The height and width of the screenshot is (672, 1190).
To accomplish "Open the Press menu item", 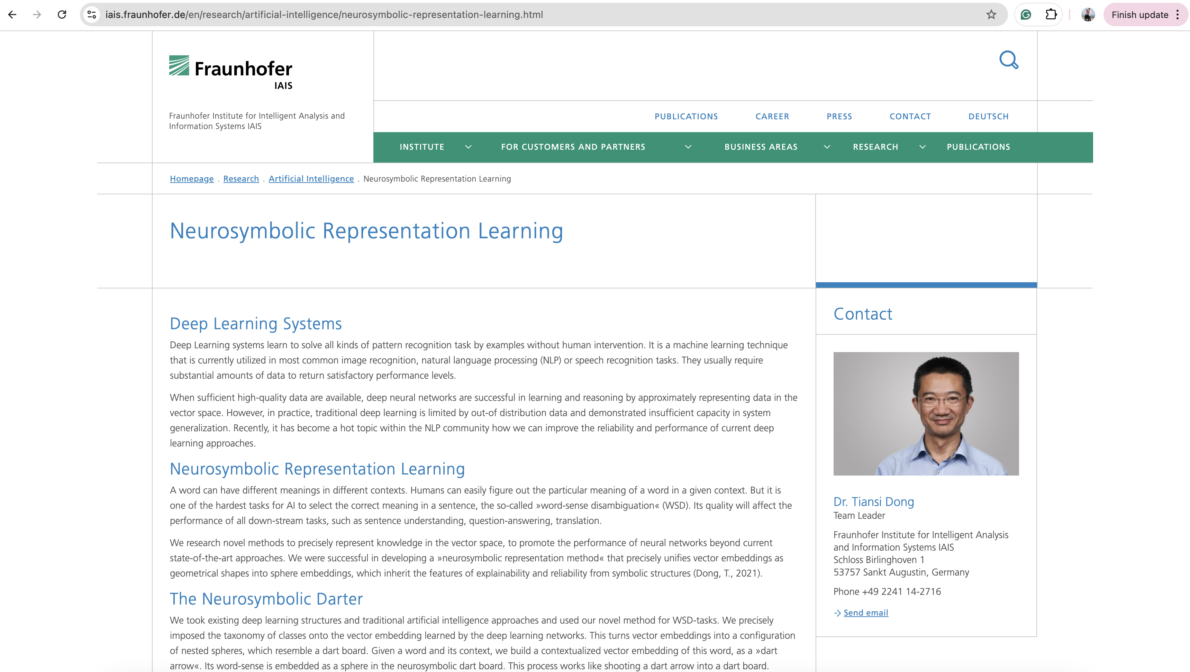I will coord(839,117).
